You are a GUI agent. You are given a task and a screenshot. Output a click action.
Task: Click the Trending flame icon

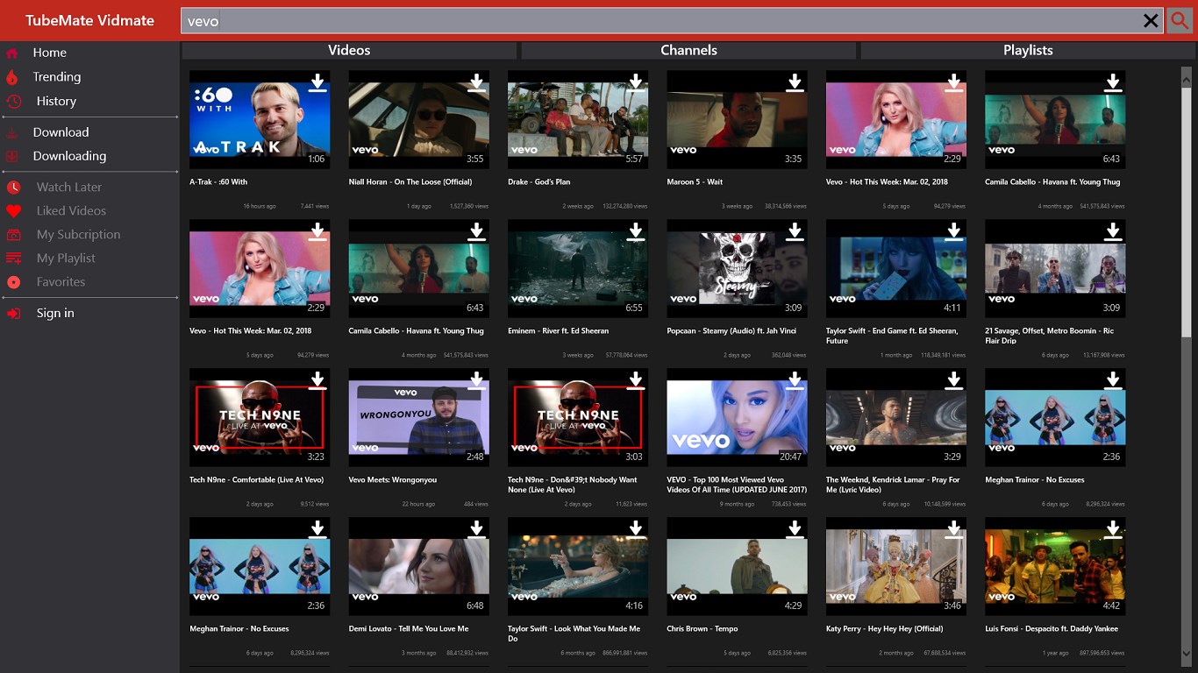tap(12, 77)
